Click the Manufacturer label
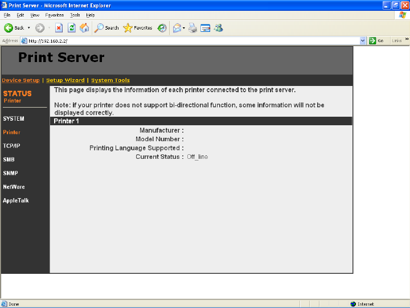 (162, 130)
